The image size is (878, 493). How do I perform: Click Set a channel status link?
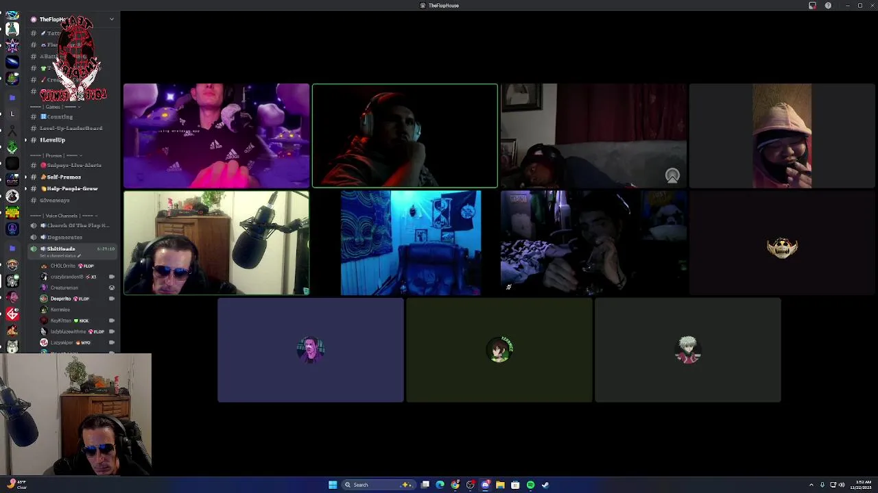[x=60, y=255]
